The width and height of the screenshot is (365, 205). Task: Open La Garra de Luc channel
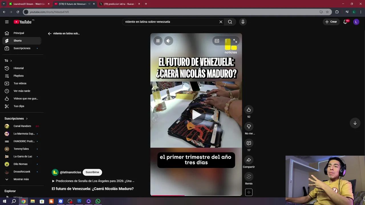tap(22, 156)
